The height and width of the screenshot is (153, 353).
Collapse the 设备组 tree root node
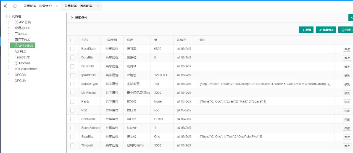[x=8, y=16]
